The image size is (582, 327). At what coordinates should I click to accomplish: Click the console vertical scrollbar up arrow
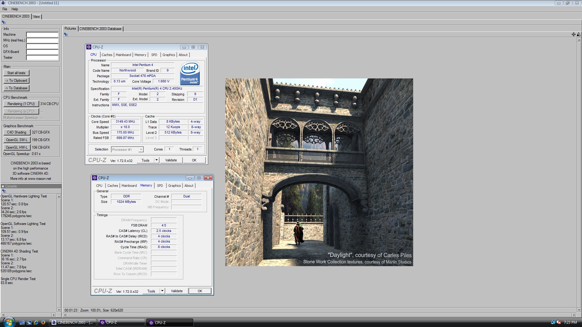(x=59, y=197)
